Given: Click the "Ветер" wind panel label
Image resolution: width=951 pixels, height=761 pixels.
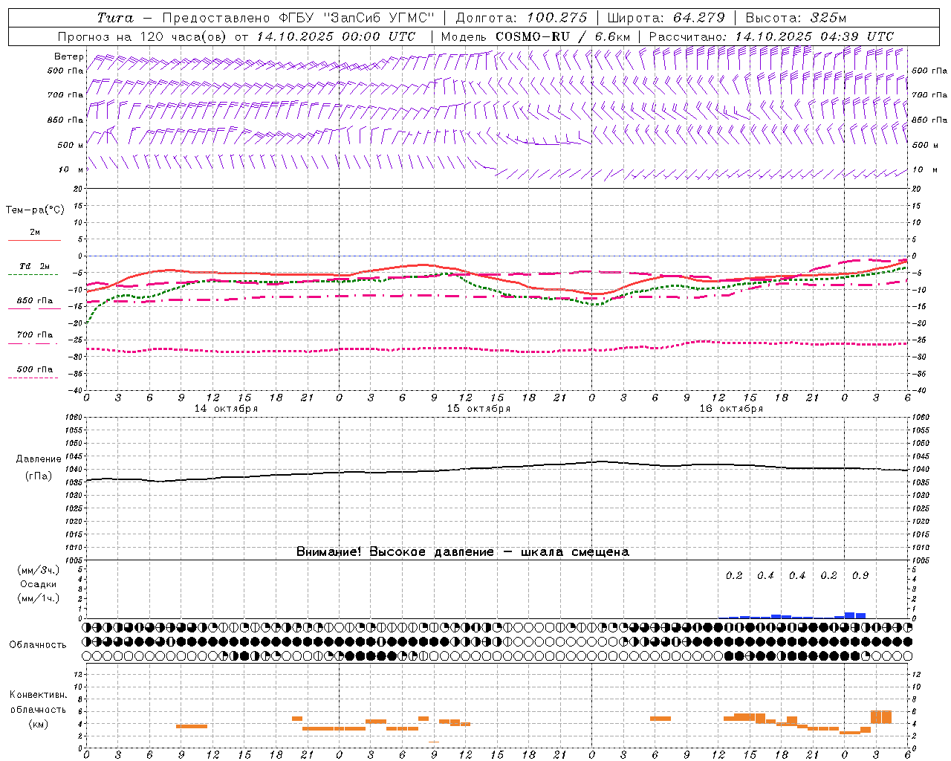Looking at the screenshot, I should coord(69,56).
